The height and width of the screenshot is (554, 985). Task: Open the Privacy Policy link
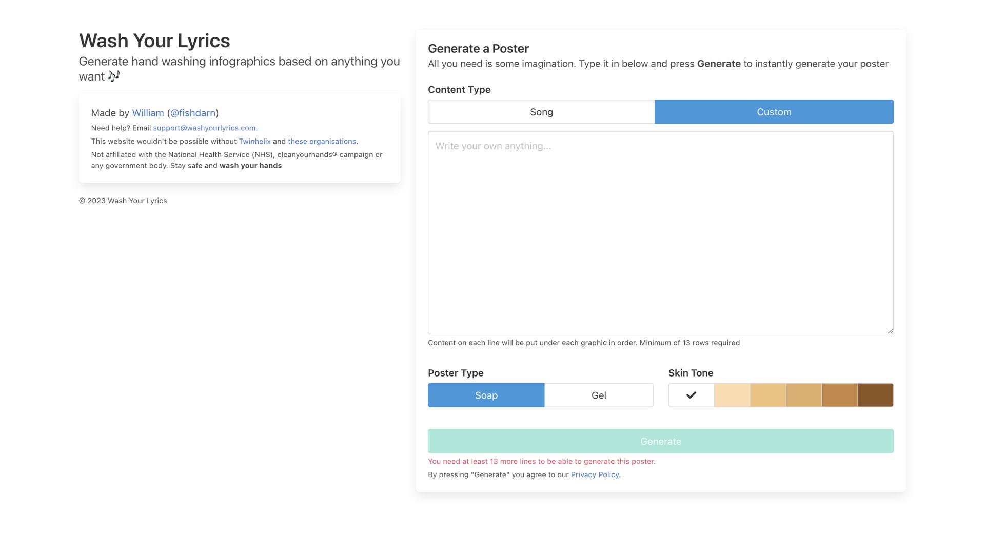[595, 474]
